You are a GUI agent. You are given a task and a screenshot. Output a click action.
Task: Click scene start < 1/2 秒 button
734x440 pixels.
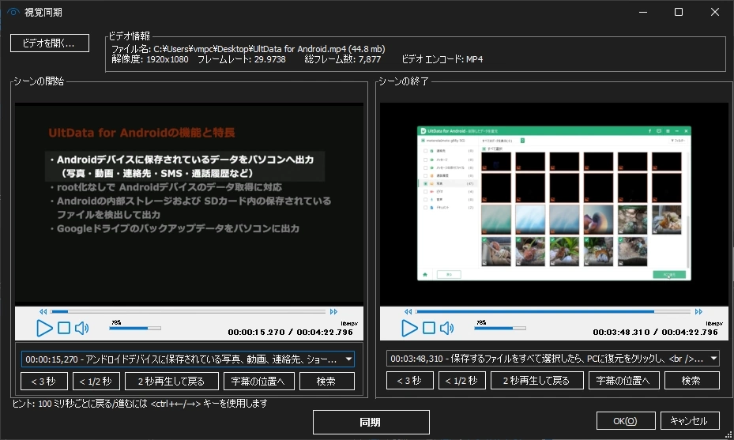(96, 381)
